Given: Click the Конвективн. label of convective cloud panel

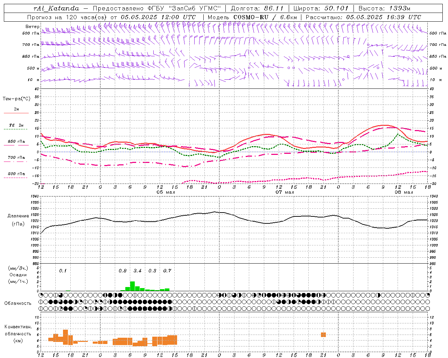Looking at the screenshot, I should [x=18, y=327].
